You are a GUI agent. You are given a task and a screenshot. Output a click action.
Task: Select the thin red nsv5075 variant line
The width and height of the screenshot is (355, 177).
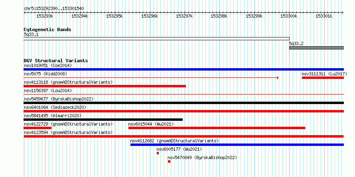(151, 78)
